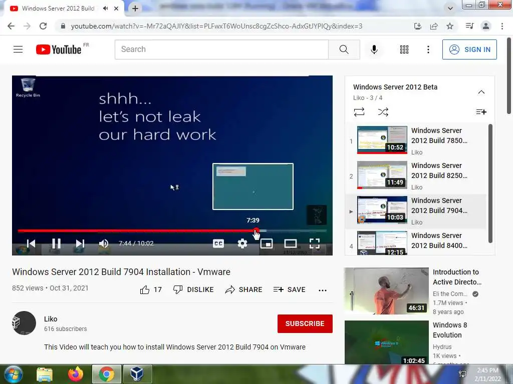513x384 pixels.
Task: Open Windows 8 Evolution video thumbnail
Action: coord(386,342)
